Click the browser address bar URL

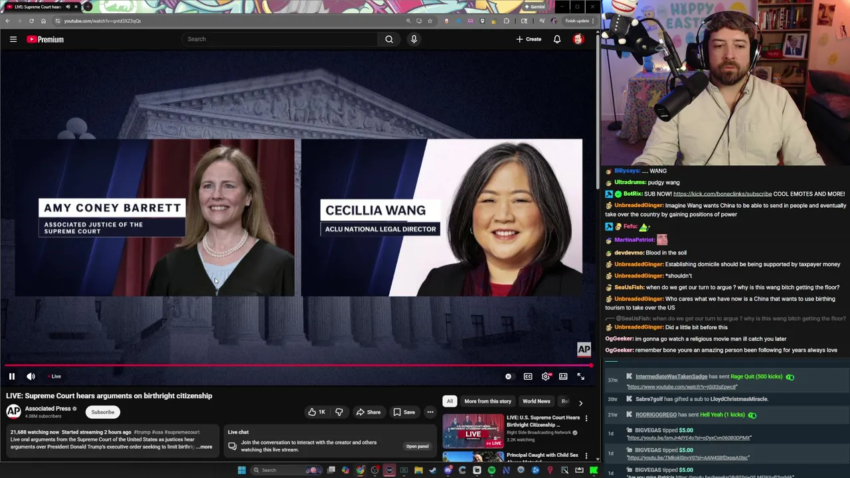[x=103, y=21]
